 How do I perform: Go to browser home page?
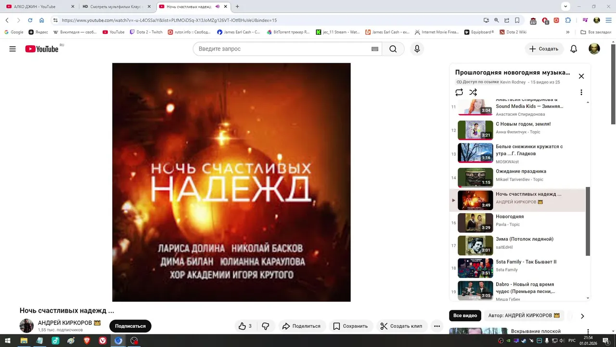click(x=42, y=20)
